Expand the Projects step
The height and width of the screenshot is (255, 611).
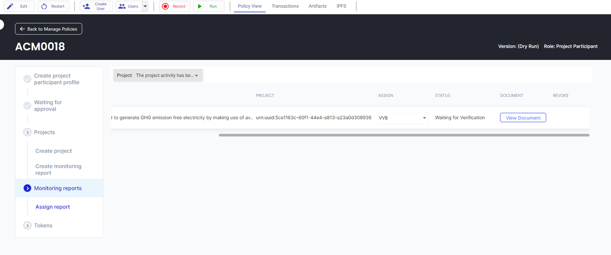tap(27, 132)
